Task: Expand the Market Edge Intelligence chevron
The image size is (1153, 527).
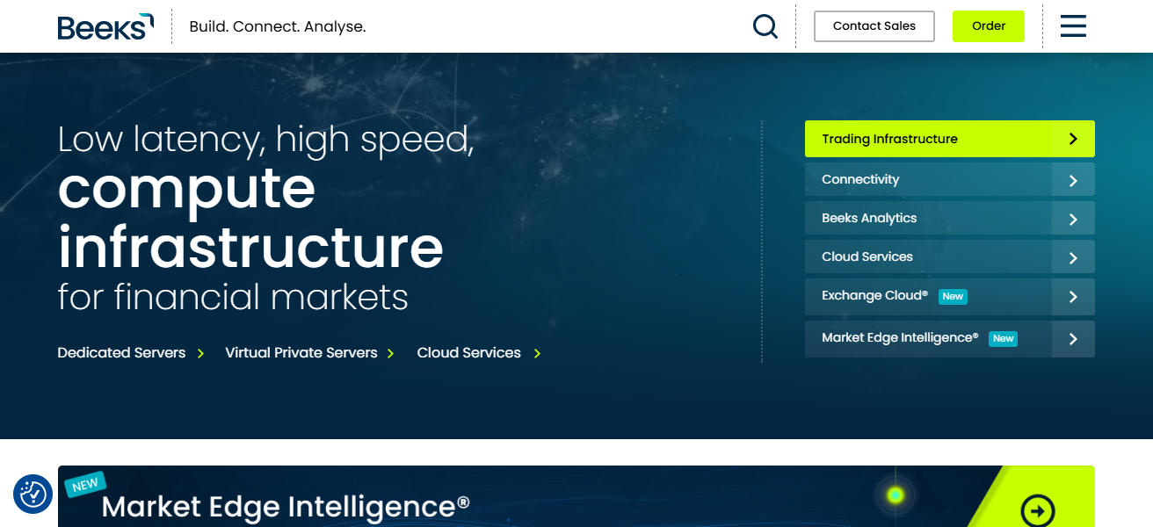Action: coord(1072,338)
